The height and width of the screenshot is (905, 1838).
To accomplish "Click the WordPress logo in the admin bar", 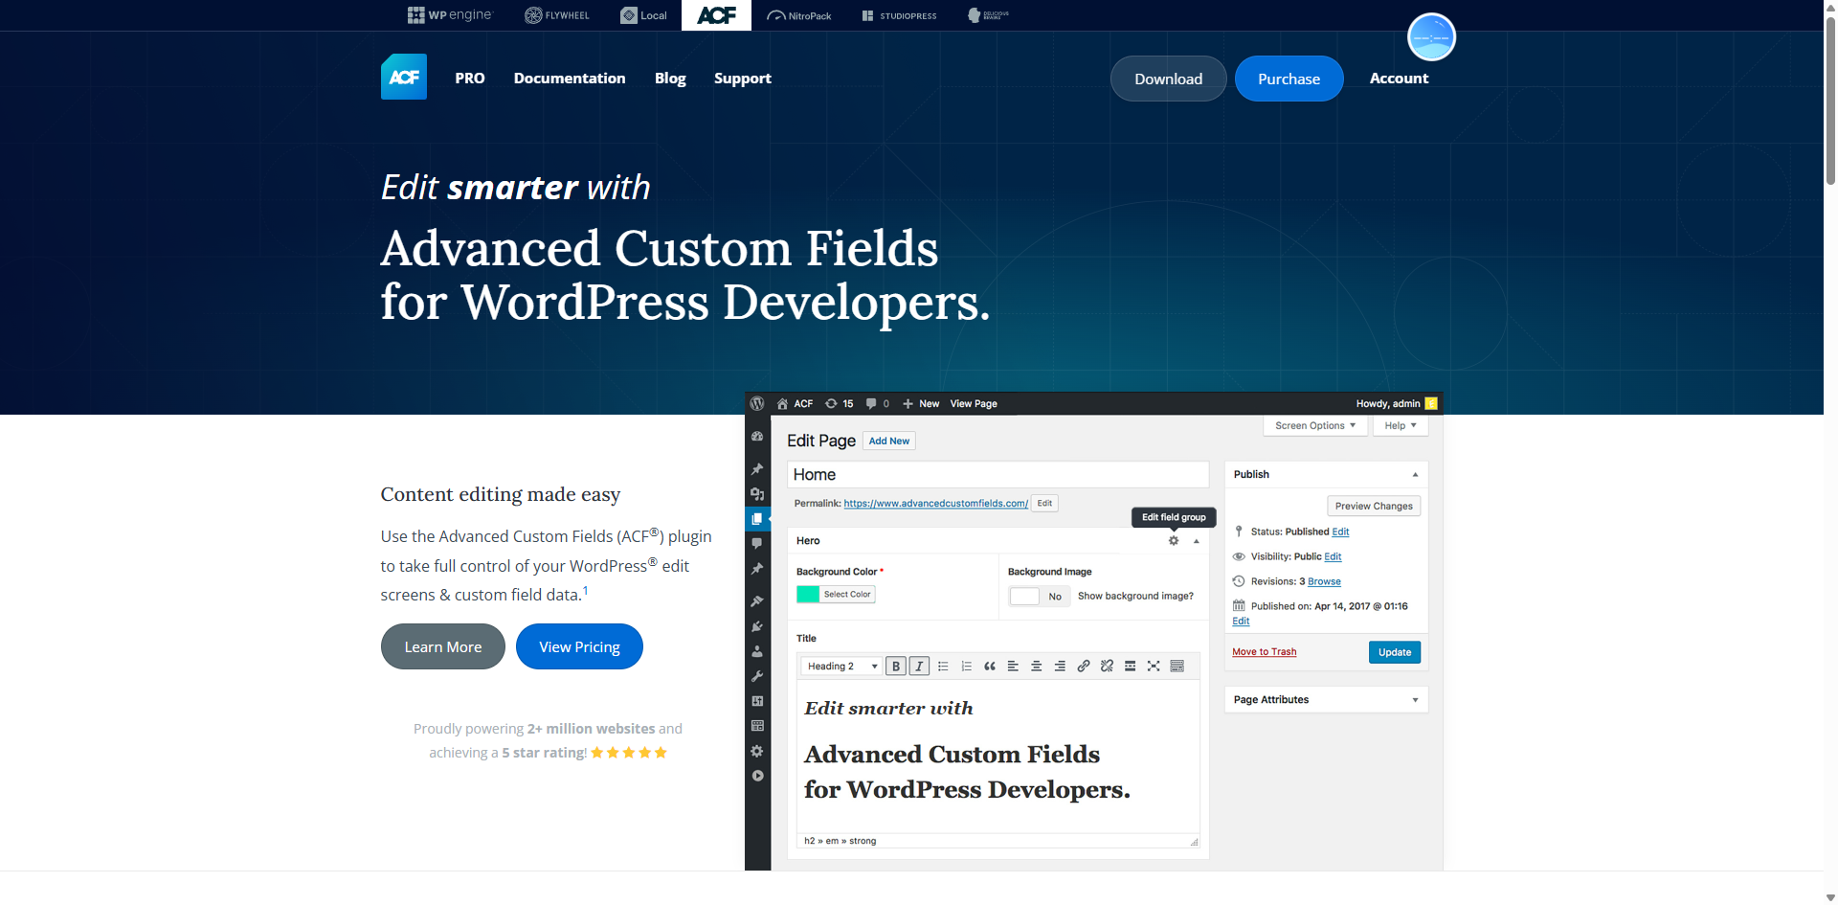I will (757, 403).
